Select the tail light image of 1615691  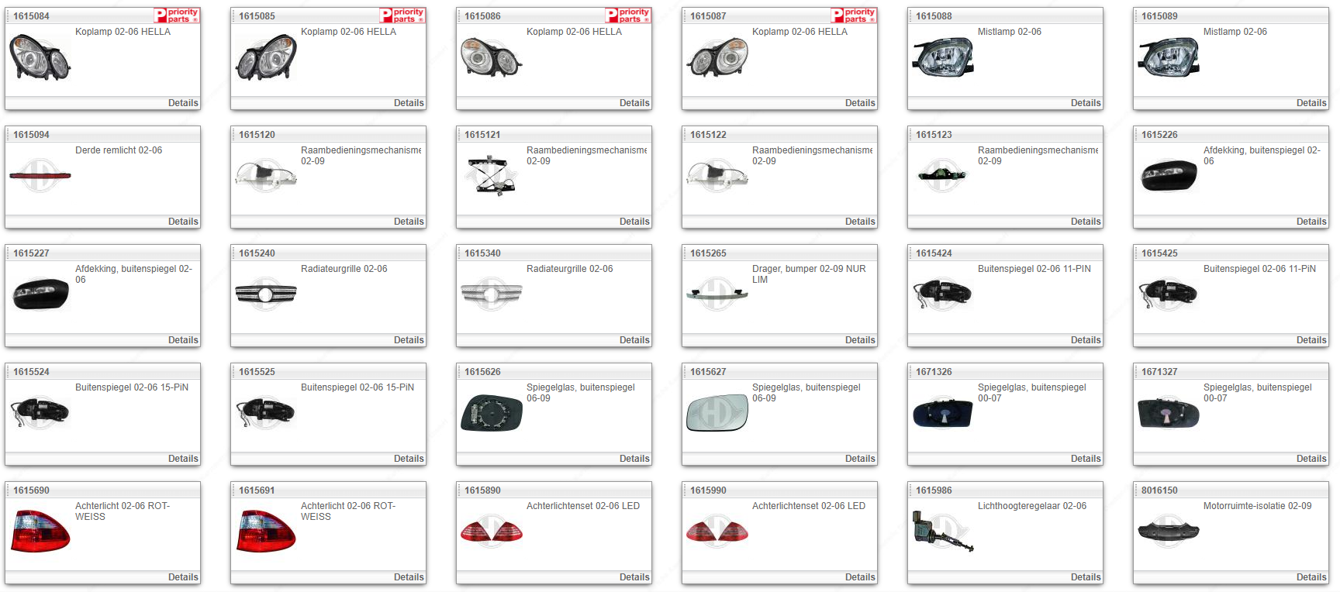pos(267,531)
